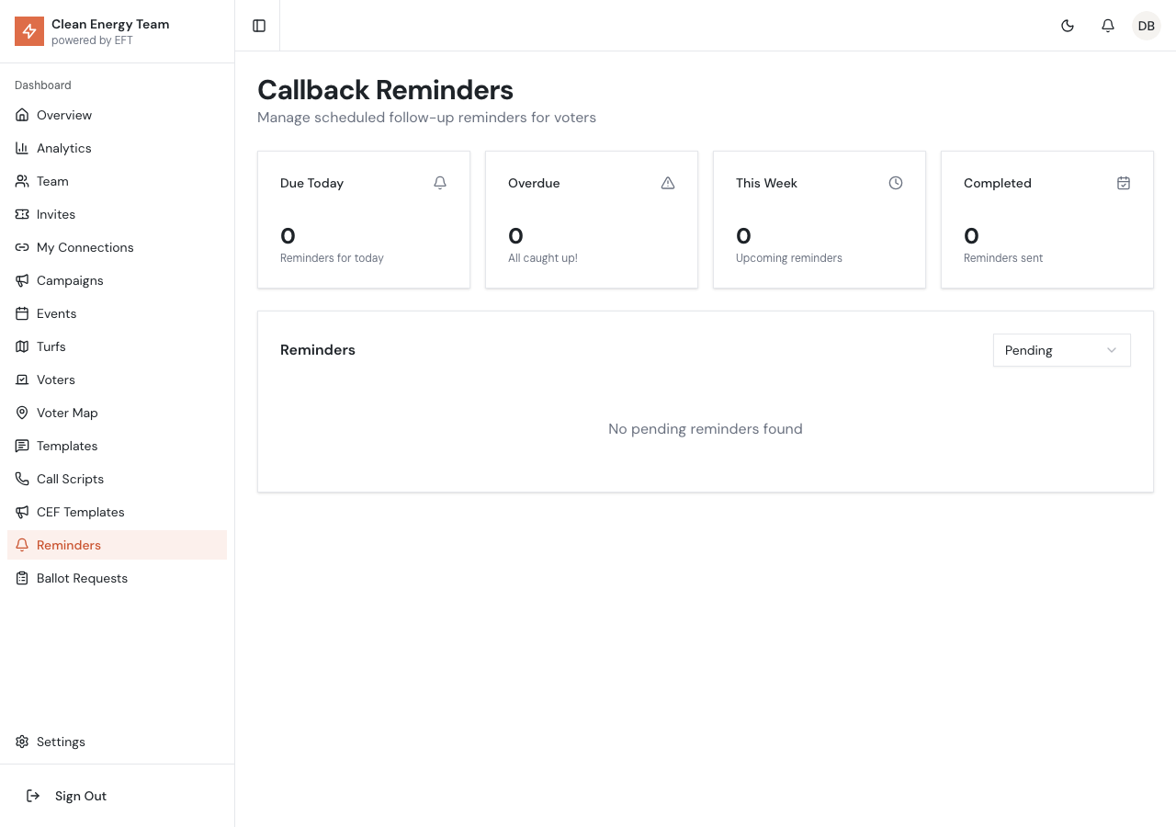
Task: Click the Analytics chart icon in sidebar
Action: 22,148
